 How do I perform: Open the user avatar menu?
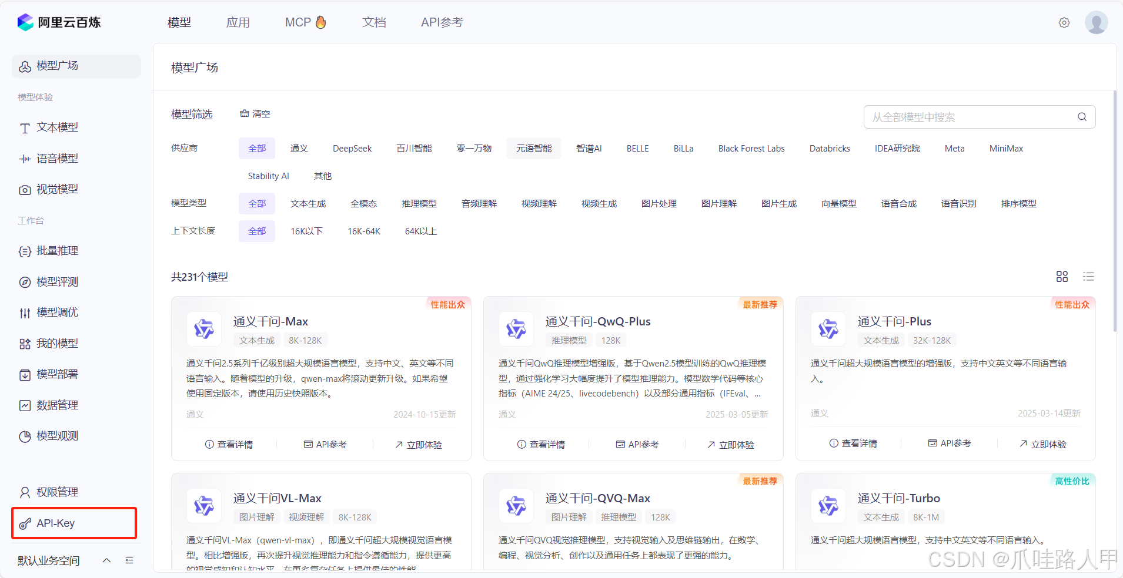tap(1096, 22)
